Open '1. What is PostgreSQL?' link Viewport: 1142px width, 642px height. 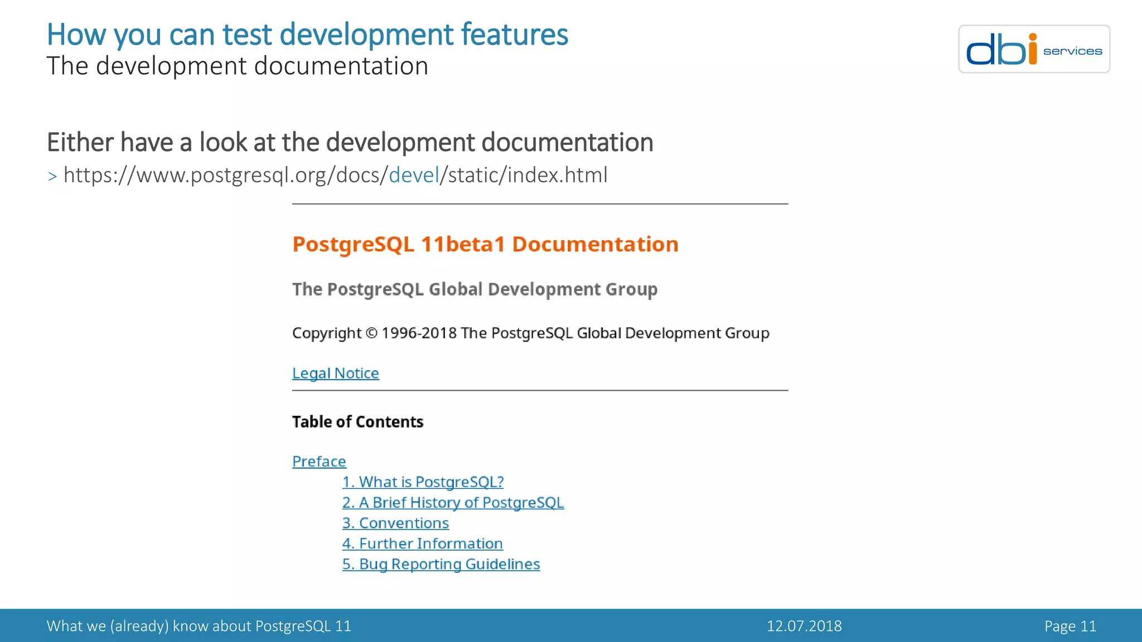pos(423,482)
